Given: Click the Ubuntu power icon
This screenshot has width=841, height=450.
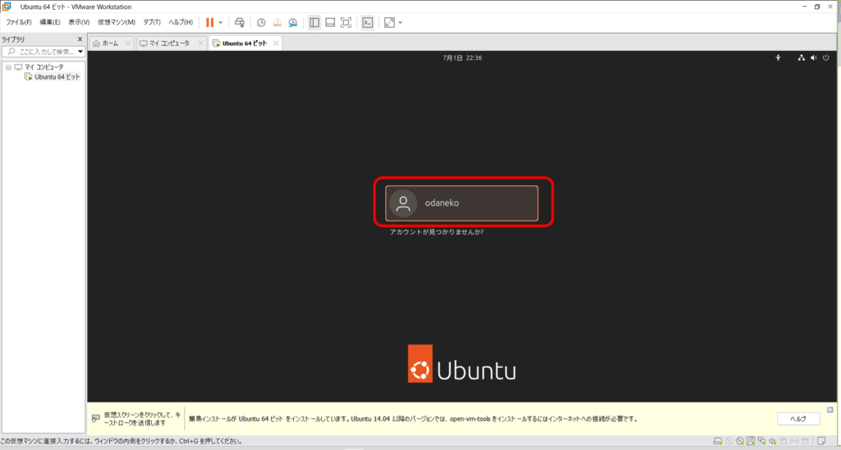Looking at the screenshot, I should (x=825, y=58).
